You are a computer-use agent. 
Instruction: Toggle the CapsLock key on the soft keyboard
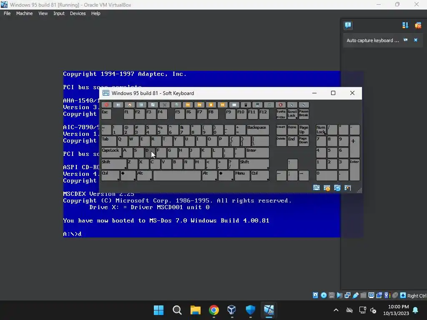[111, 152]
